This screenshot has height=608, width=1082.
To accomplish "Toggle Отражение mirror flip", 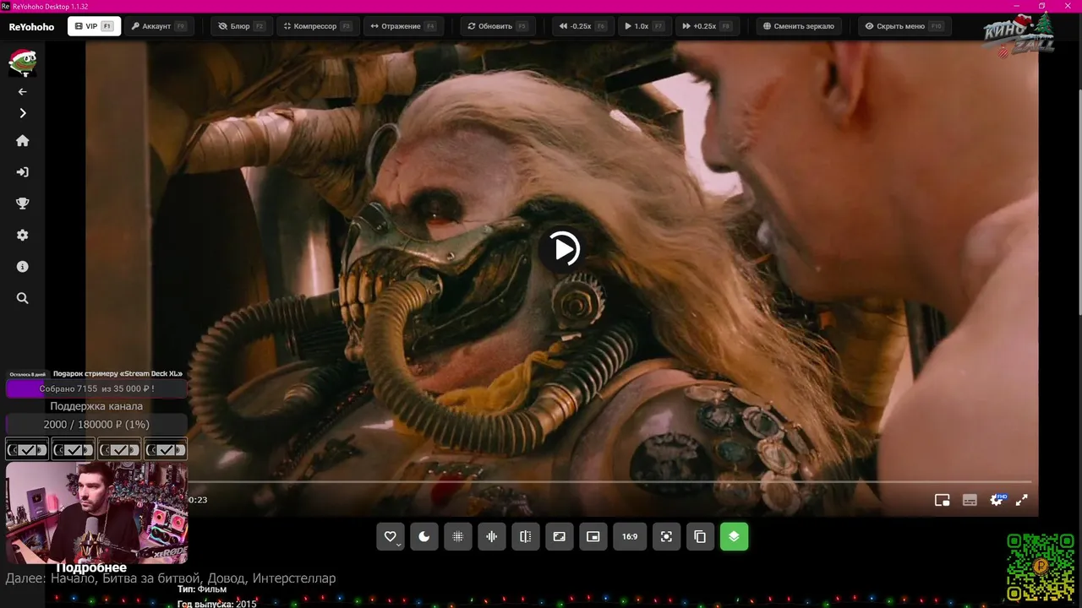I will coord(403,26).
